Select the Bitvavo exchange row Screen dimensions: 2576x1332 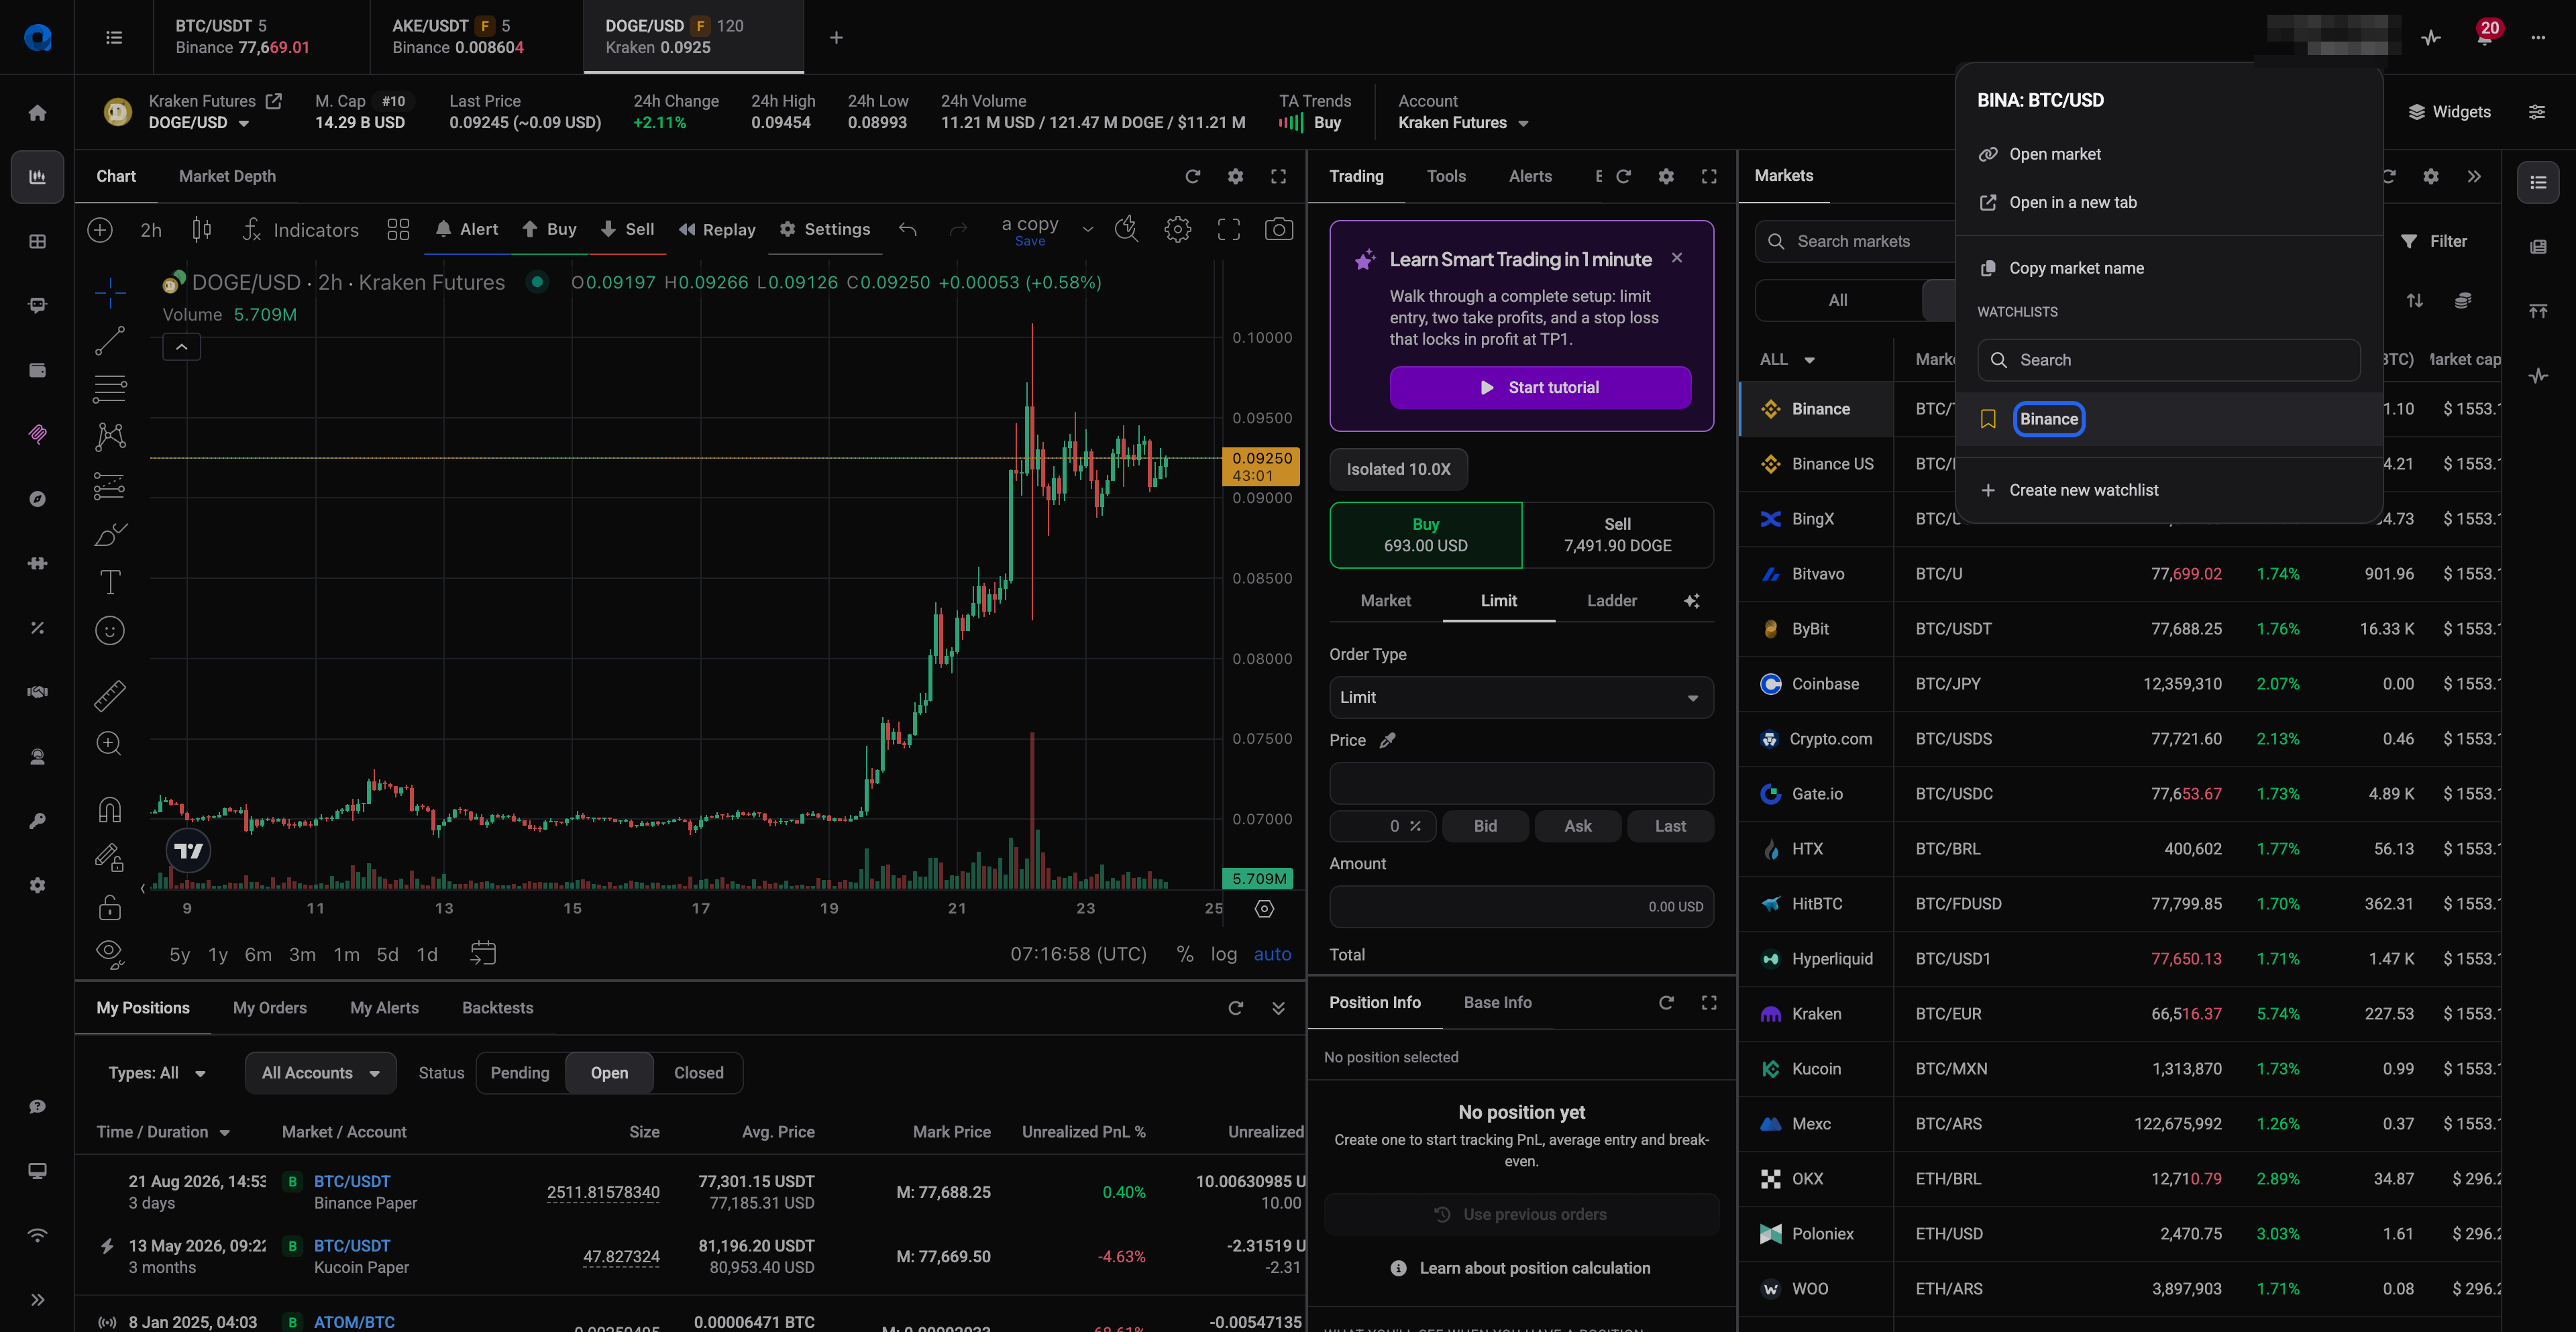(x=1816, y=574)
